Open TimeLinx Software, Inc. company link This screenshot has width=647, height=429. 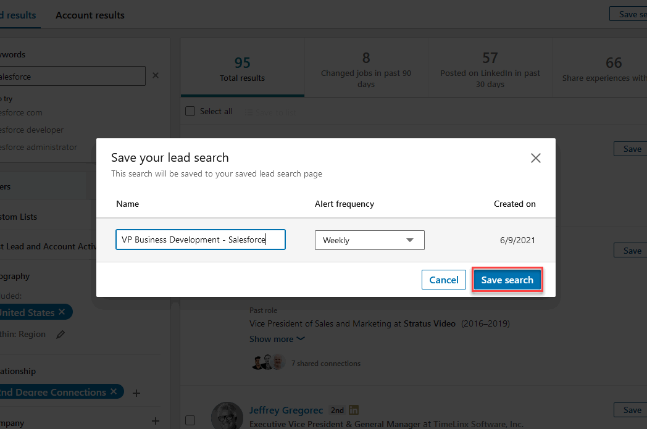(478, 424)
